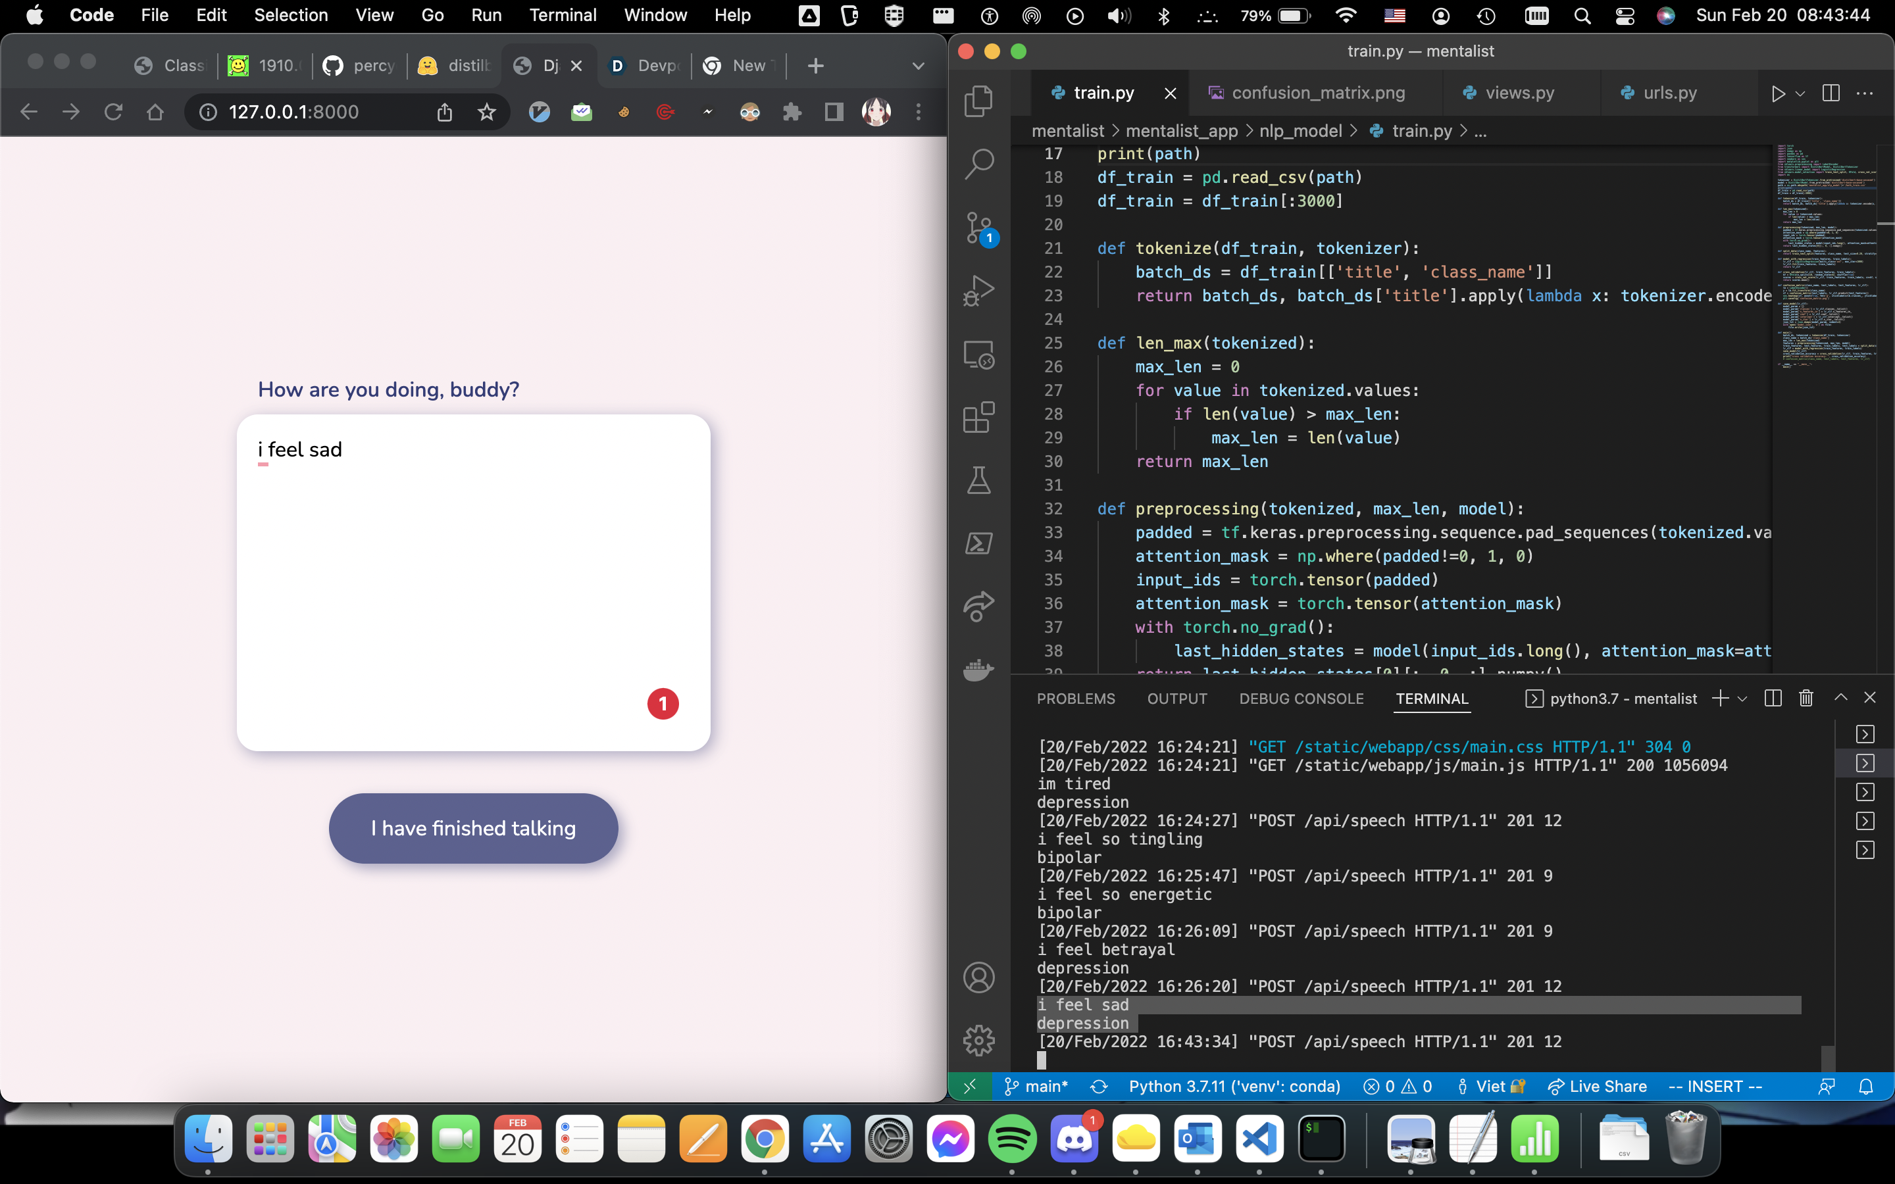Open the Explorer view in activity bar
This screenshot has width=1895, height=1184.
(x=978, y=101)
